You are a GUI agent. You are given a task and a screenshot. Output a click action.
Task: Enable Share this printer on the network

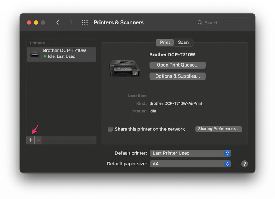(110, 129)
